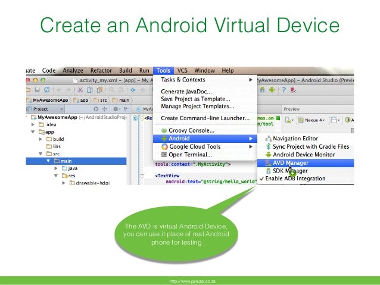This screenshot has height=285, width=380.
Task: Open the Refactor menu
Action: tap(101, 70)
